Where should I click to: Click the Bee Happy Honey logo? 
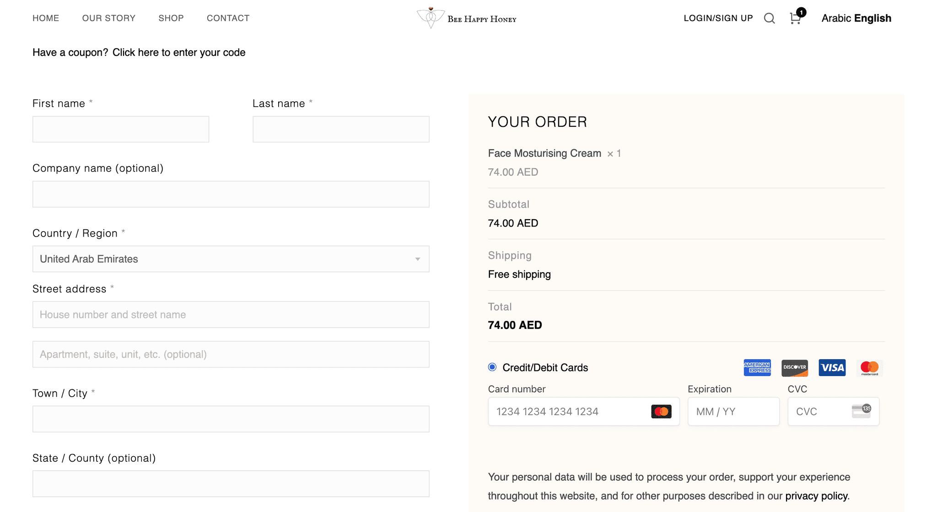466,18
